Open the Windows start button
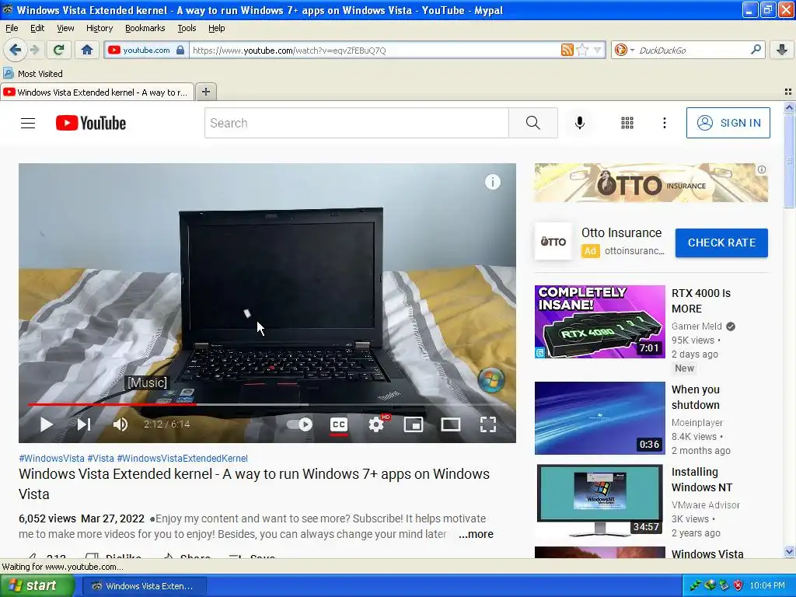Screen dimensions: 796x597 tap(37, 585)
